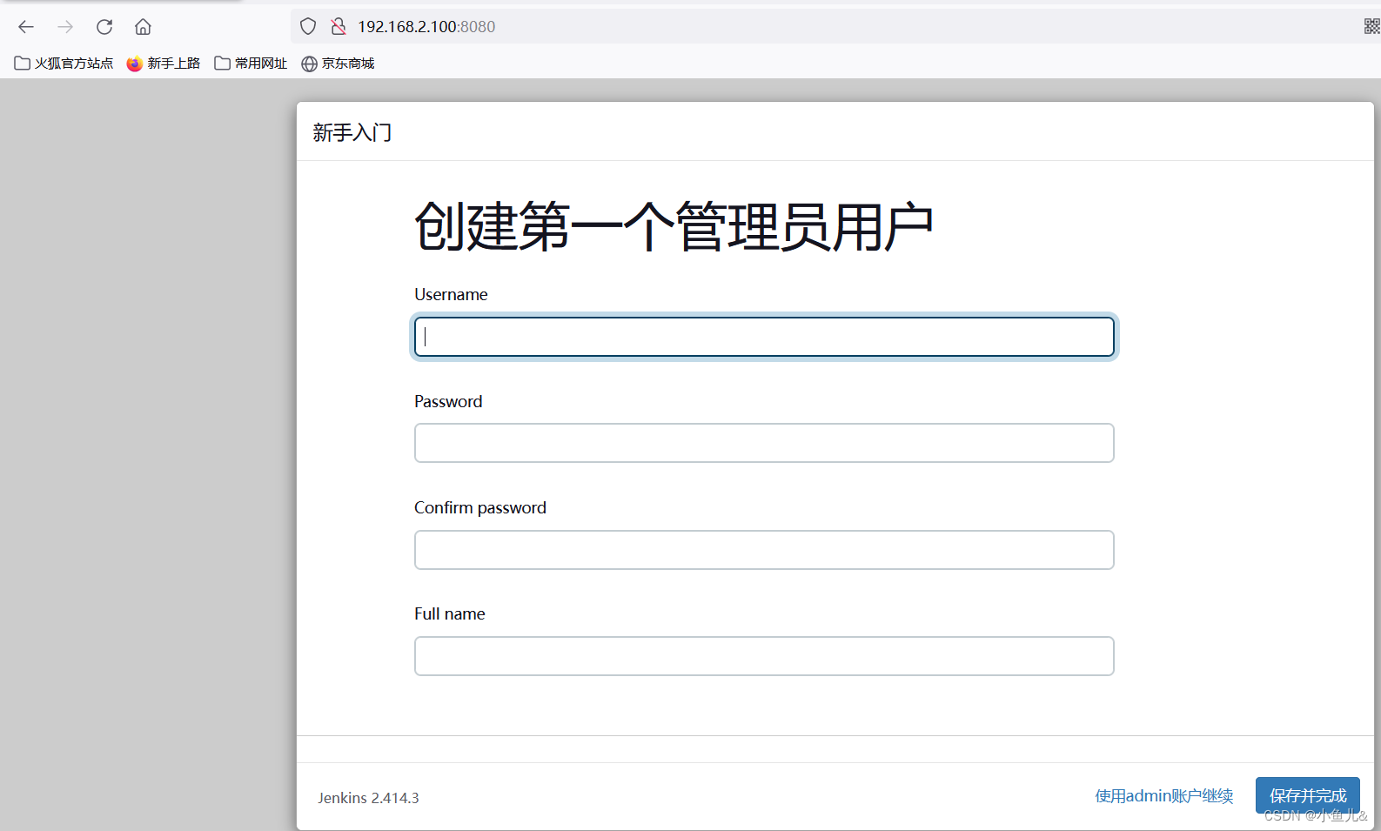The image size is (1381, 831).
Task: Open the 京东商城 bookmark
Action: (338, 64)
